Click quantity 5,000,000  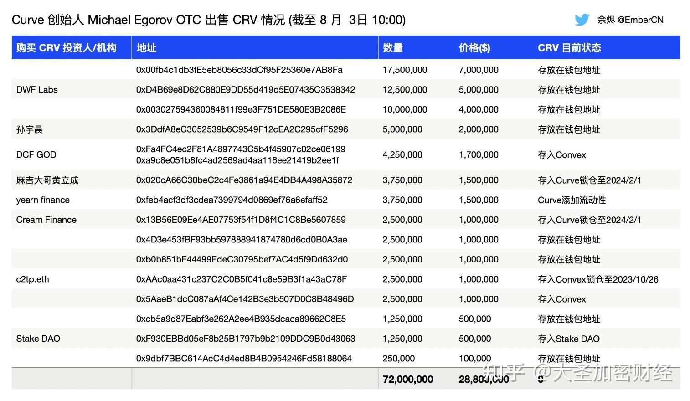(x=402, y=129)
